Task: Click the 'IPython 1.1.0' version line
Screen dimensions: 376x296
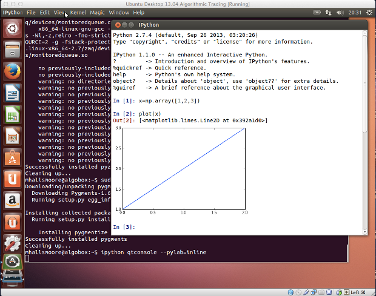Action: pos(190,55)
